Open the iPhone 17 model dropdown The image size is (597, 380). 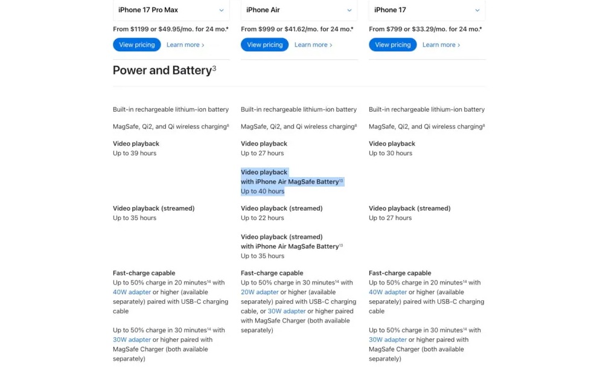[427, 10]
